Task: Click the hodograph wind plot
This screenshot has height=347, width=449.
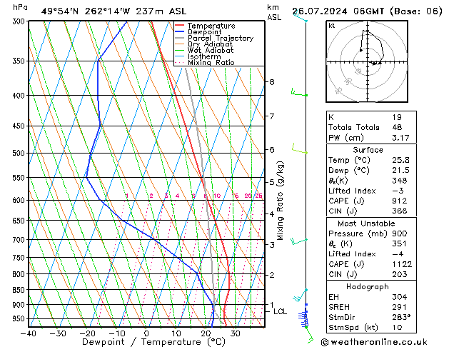Action: pos(367,61)
